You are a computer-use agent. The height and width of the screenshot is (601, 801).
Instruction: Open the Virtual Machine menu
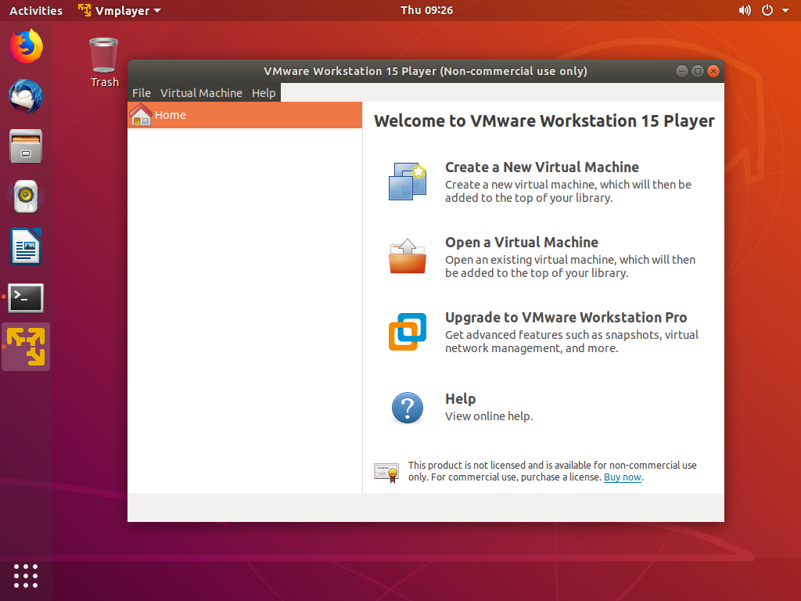201,93
